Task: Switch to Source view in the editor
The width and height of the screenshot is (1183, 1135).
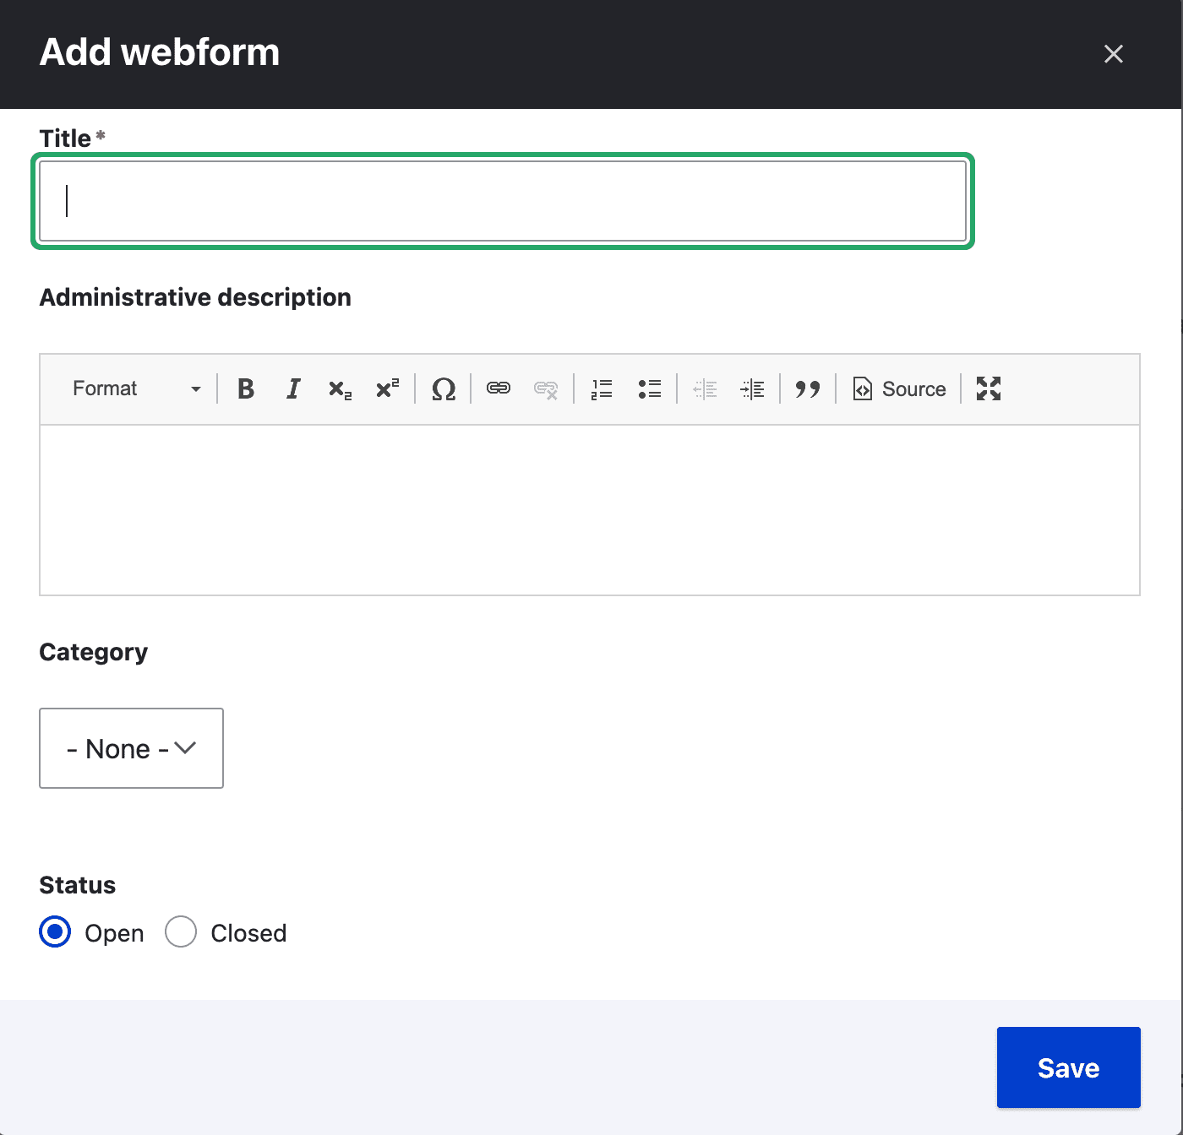Action: 899,388
